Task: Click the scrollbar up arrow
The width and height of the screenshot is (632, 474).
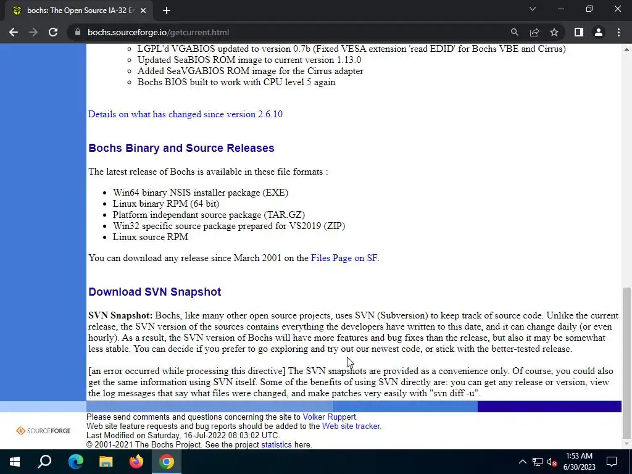Action: (x=626, y=49)
